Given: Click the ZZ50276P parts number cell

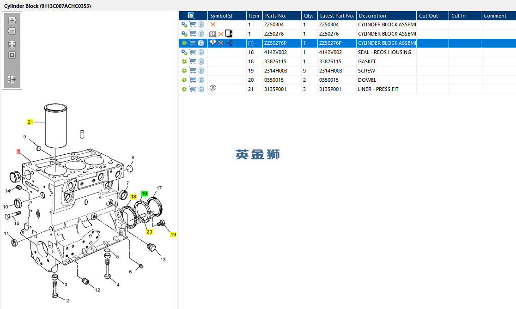Looking at the screenshot, I should coord(282,43).
